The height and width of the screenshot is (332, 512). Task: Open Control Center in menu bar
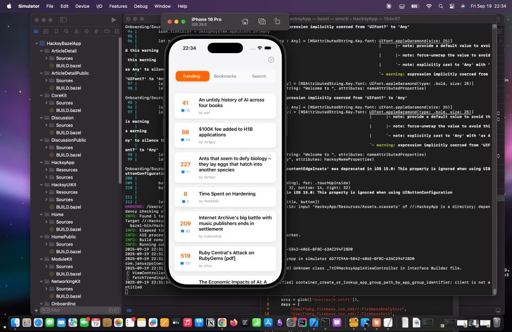coord(452,6)
